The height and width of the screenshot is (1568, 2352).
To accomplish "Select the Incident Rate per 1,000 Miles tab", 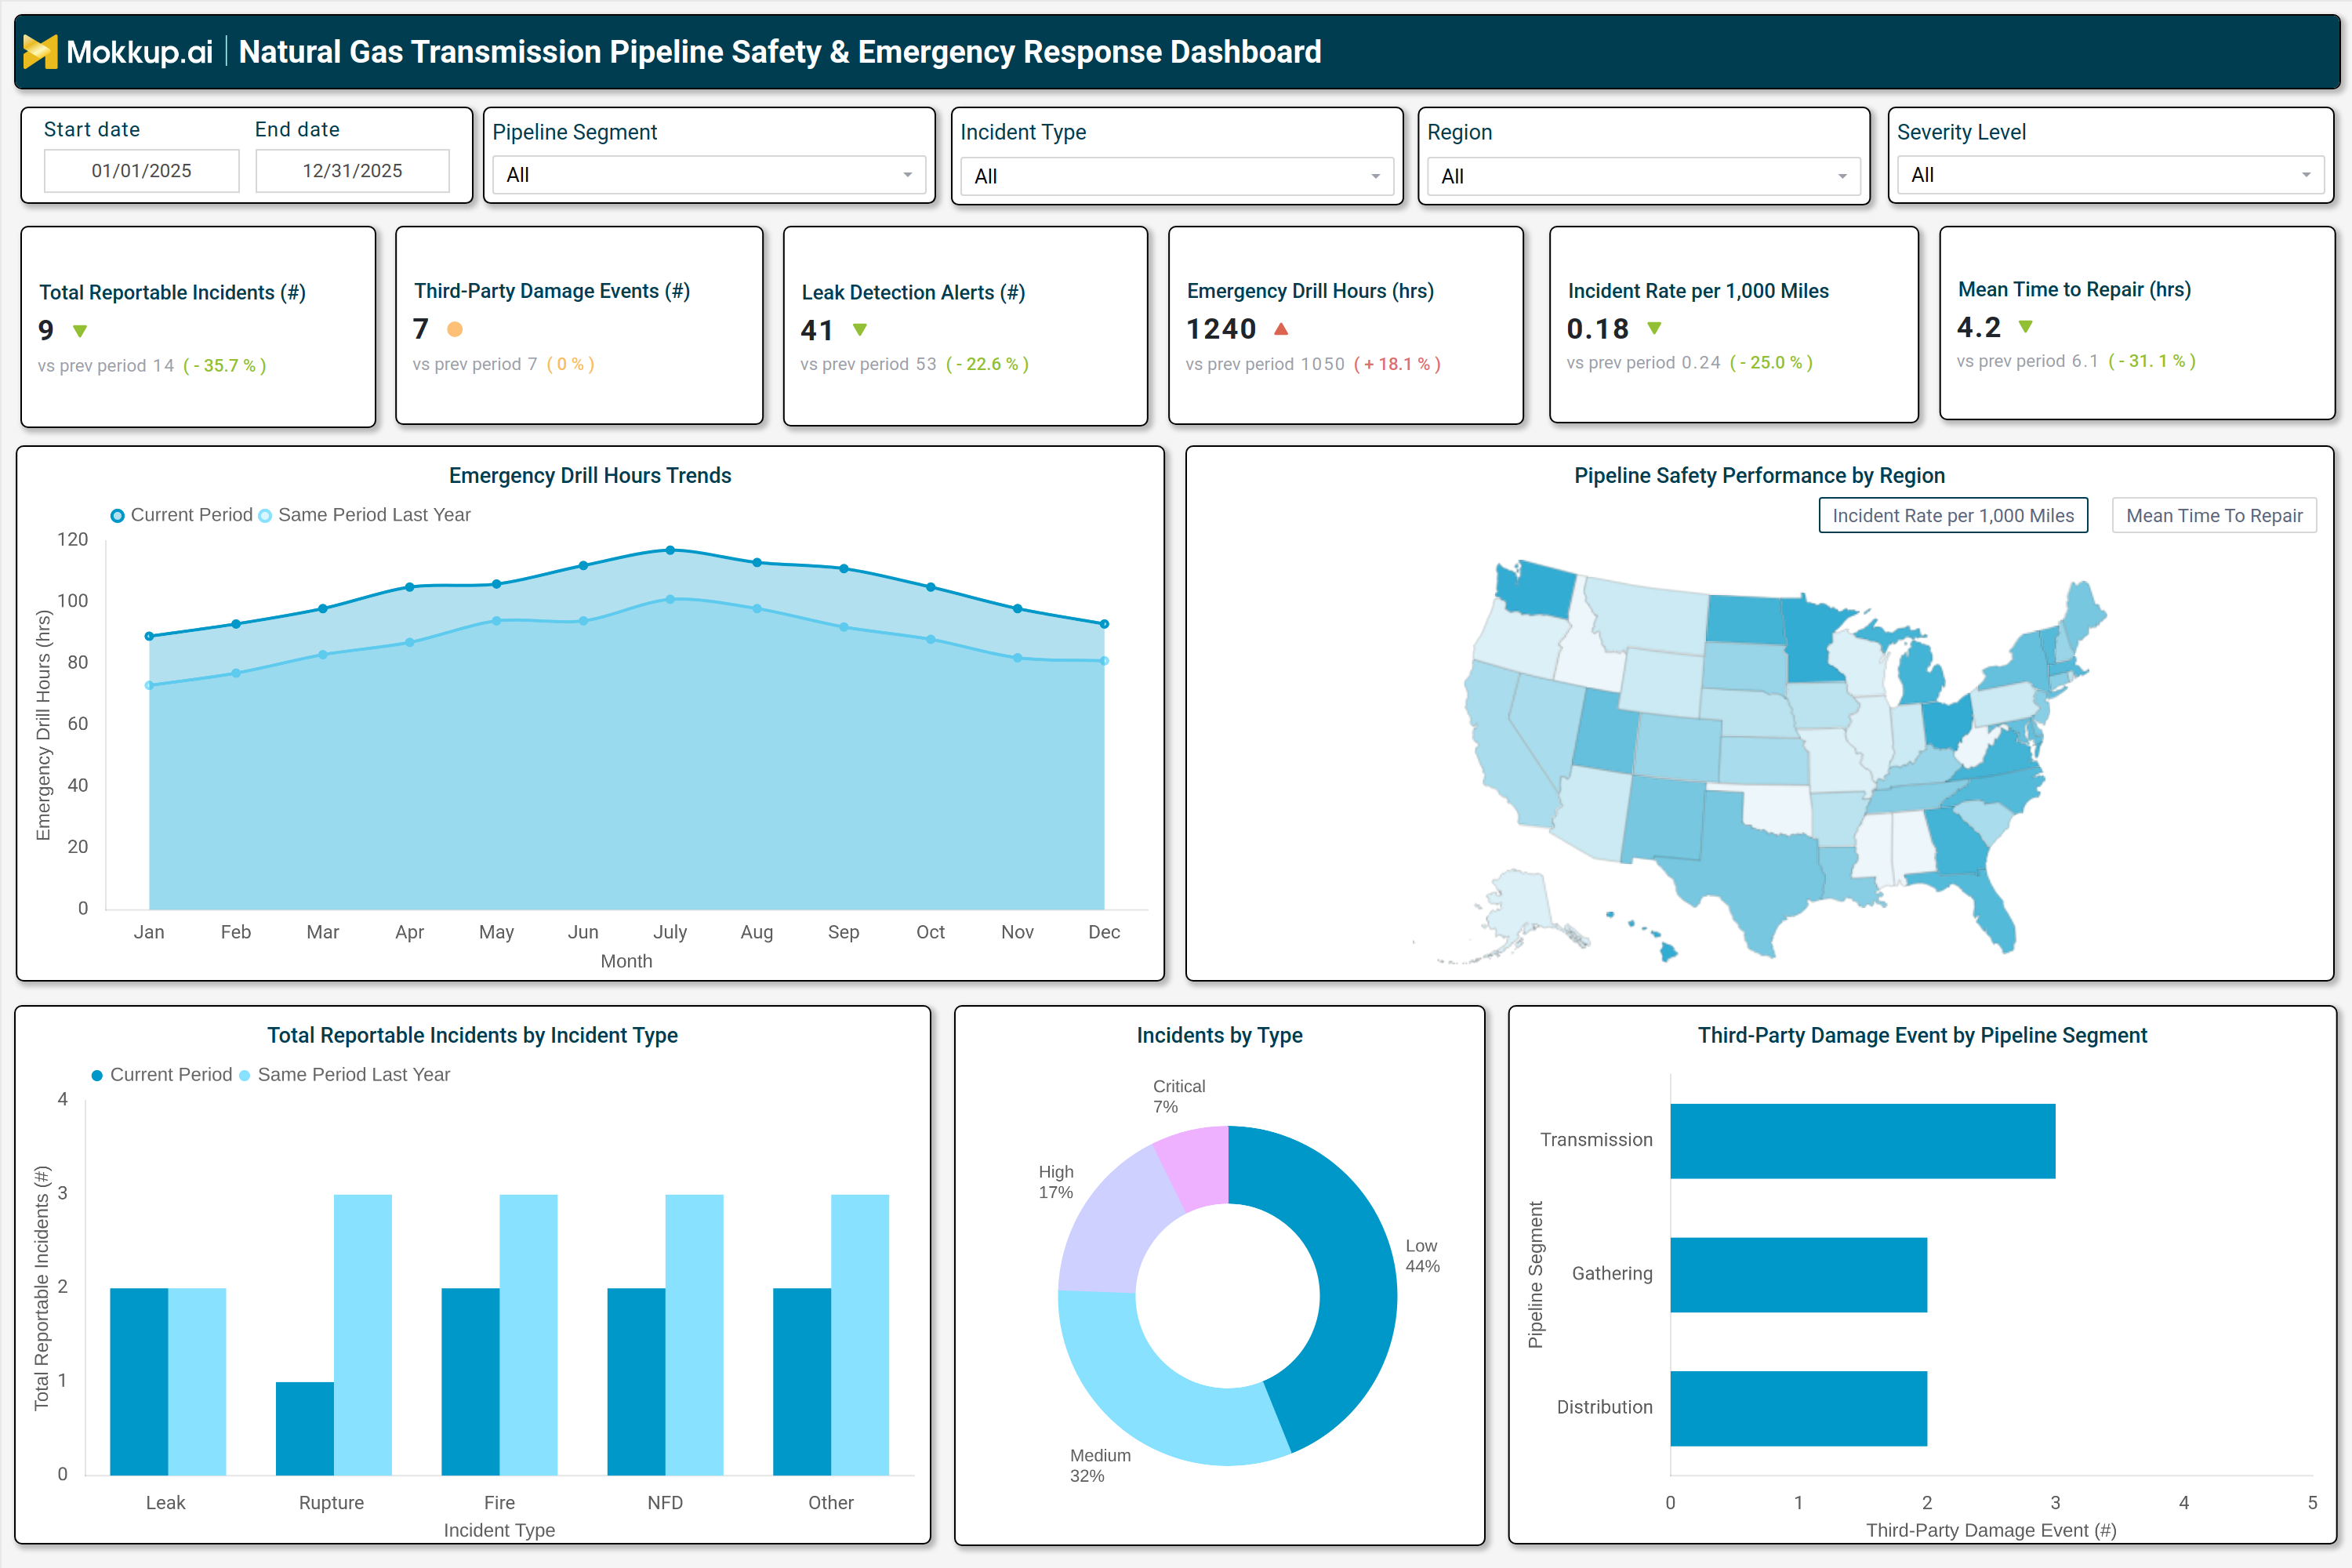I will [1953, 516].
